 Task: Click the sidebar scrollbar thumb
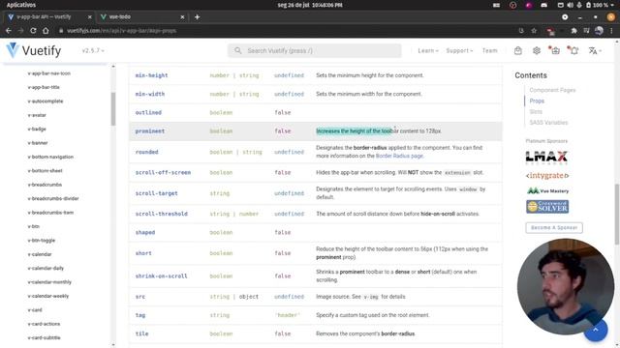pyautogui.click(x=113, y=109)
